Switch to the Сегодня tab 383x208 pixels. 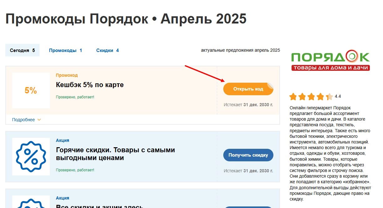22,50
